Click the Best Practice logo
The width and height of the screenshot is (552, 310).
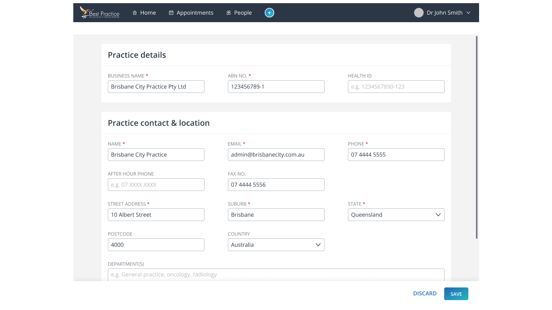[x=99, y=13]
